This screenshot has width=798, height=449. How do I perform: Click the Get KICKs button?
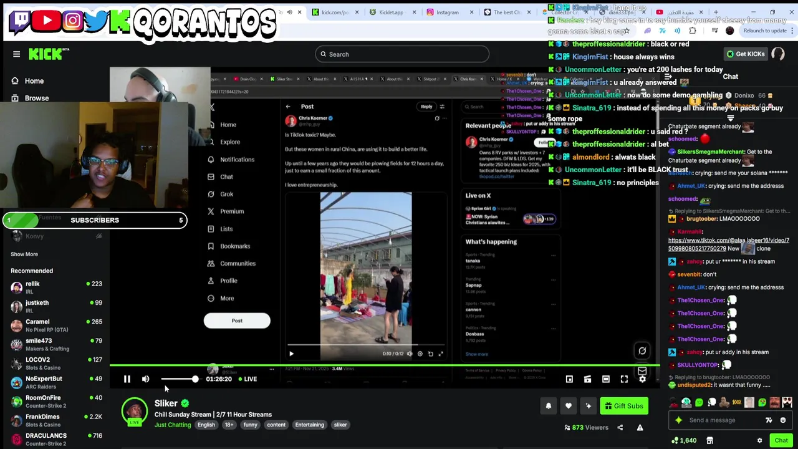746,54
